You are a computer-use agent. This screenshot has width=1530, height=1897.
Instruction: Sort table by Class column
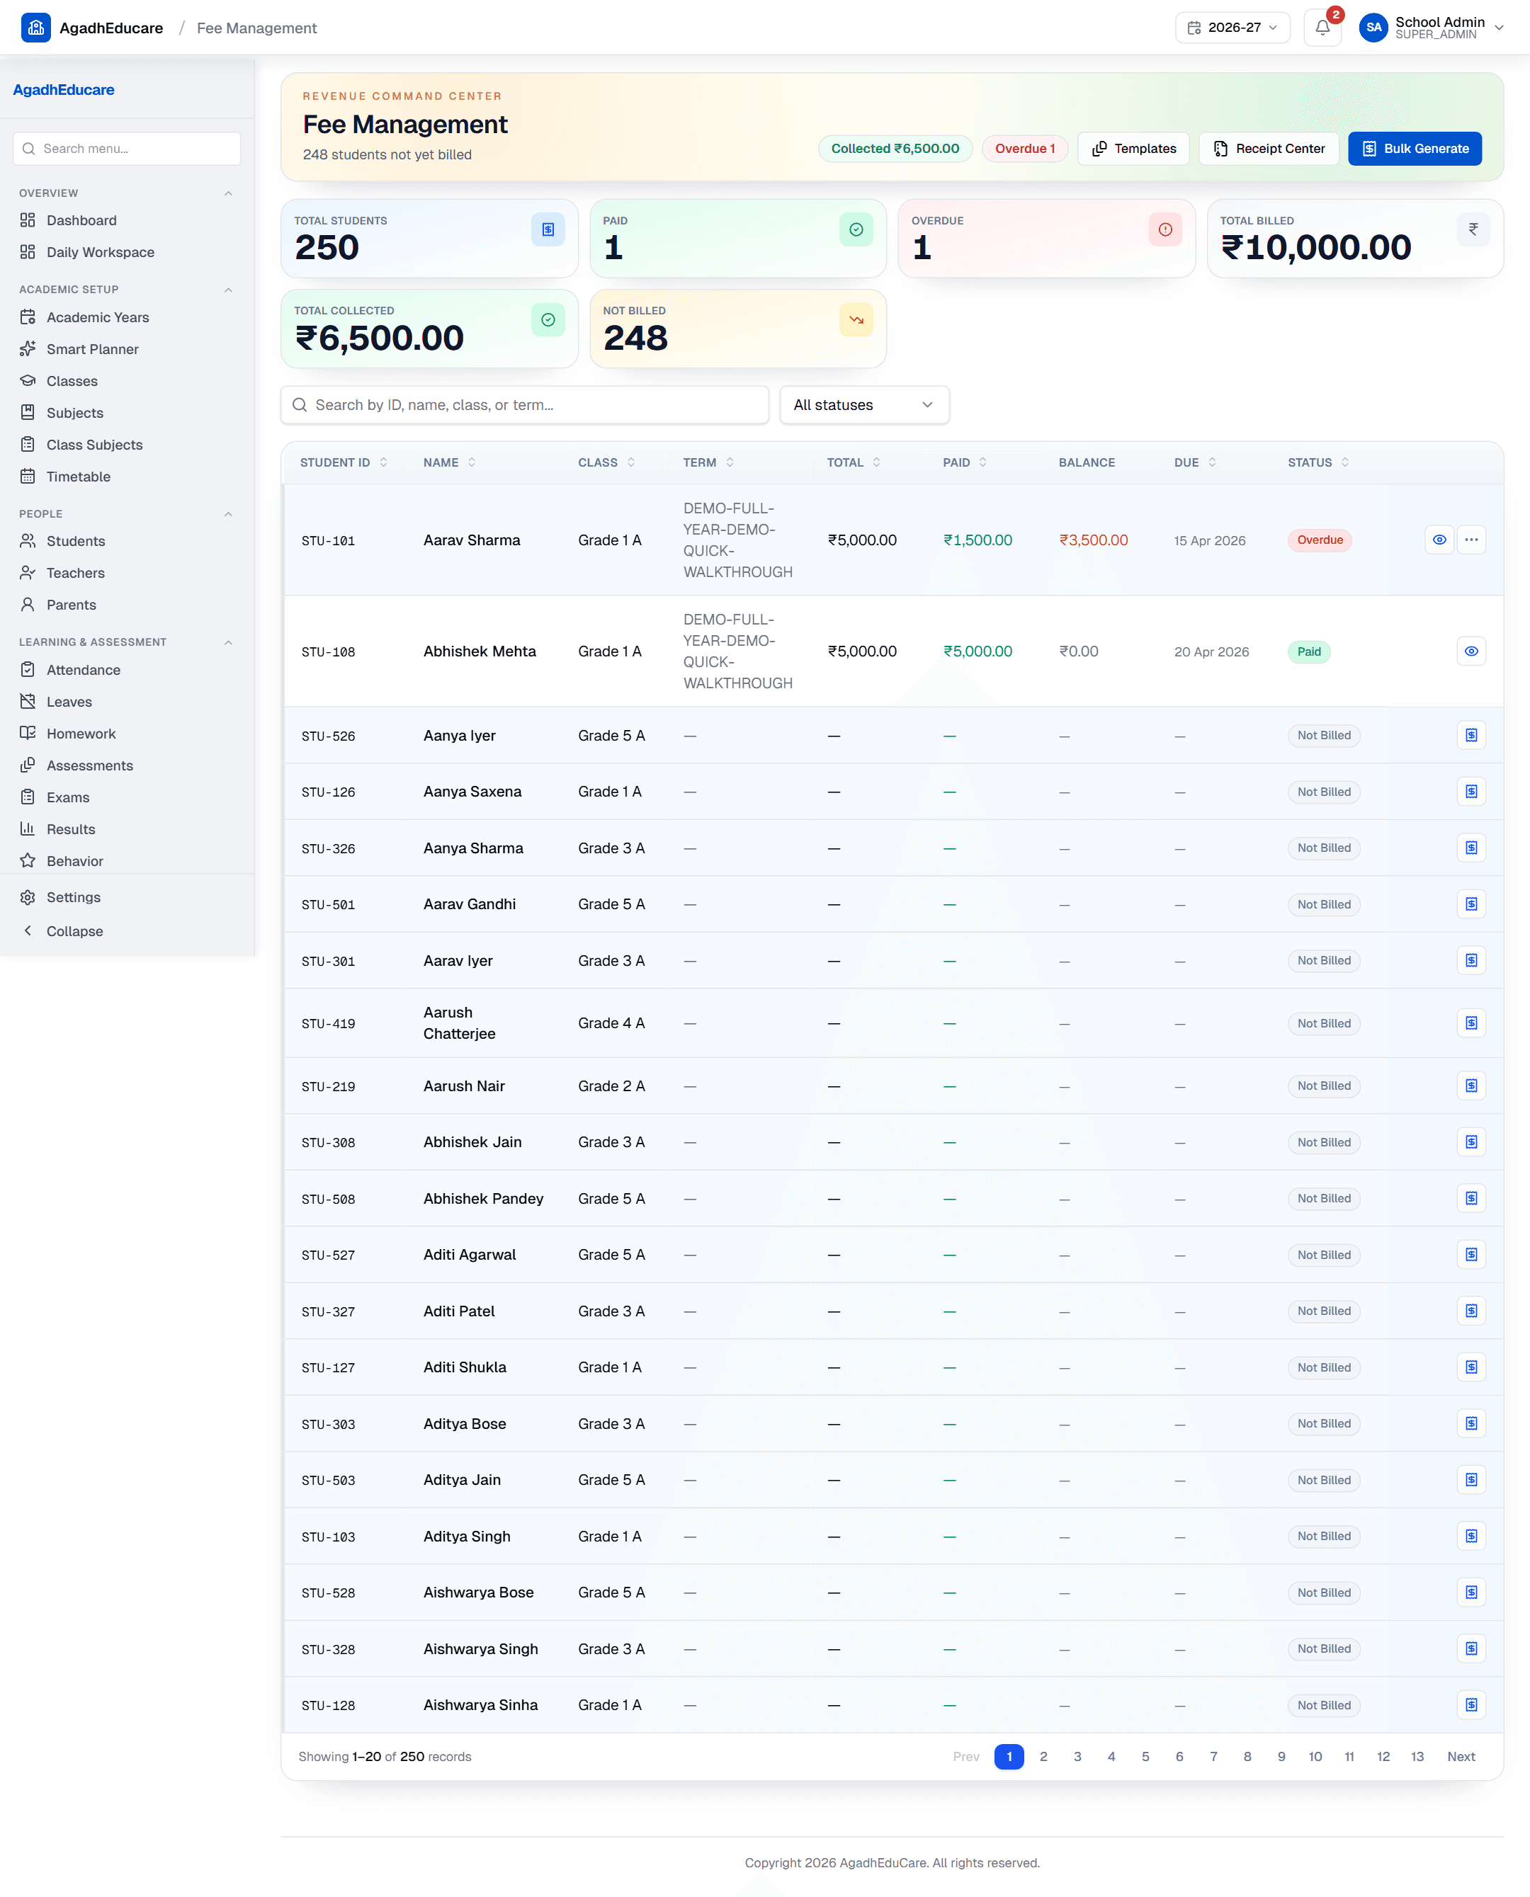tap(606, 462)
